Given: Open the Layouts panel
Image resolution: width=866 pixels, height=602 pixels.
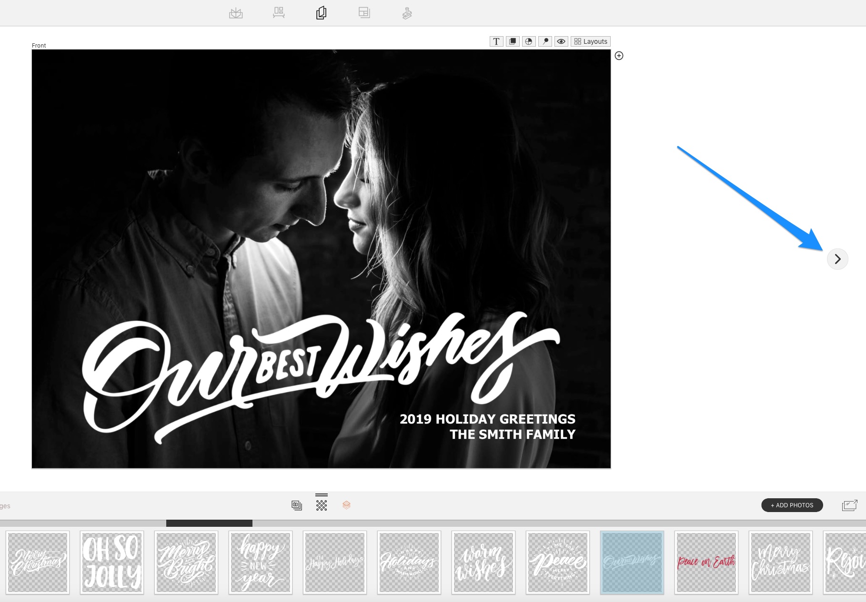Looking at the screenshot, I should 590,41.
